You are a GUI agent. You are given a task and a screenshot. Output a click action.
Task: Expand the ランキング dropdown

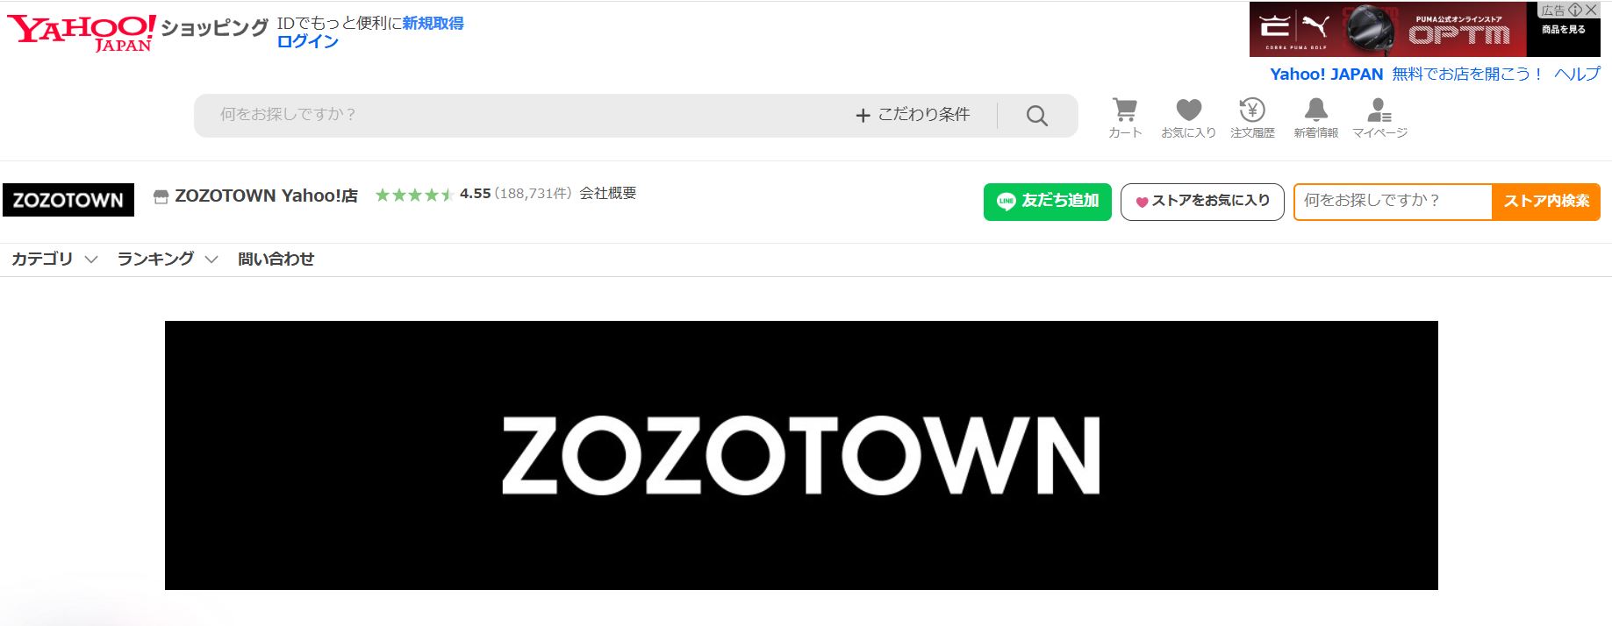click(x=168, y=260)
